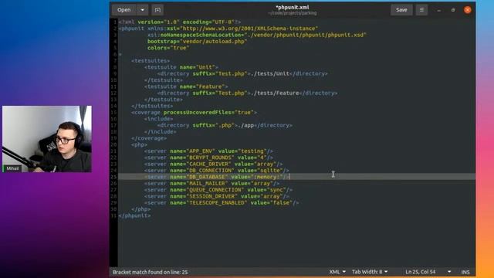Click the xml version declaration line
This screenshot has width=494, height=278.
click(180, 22)
